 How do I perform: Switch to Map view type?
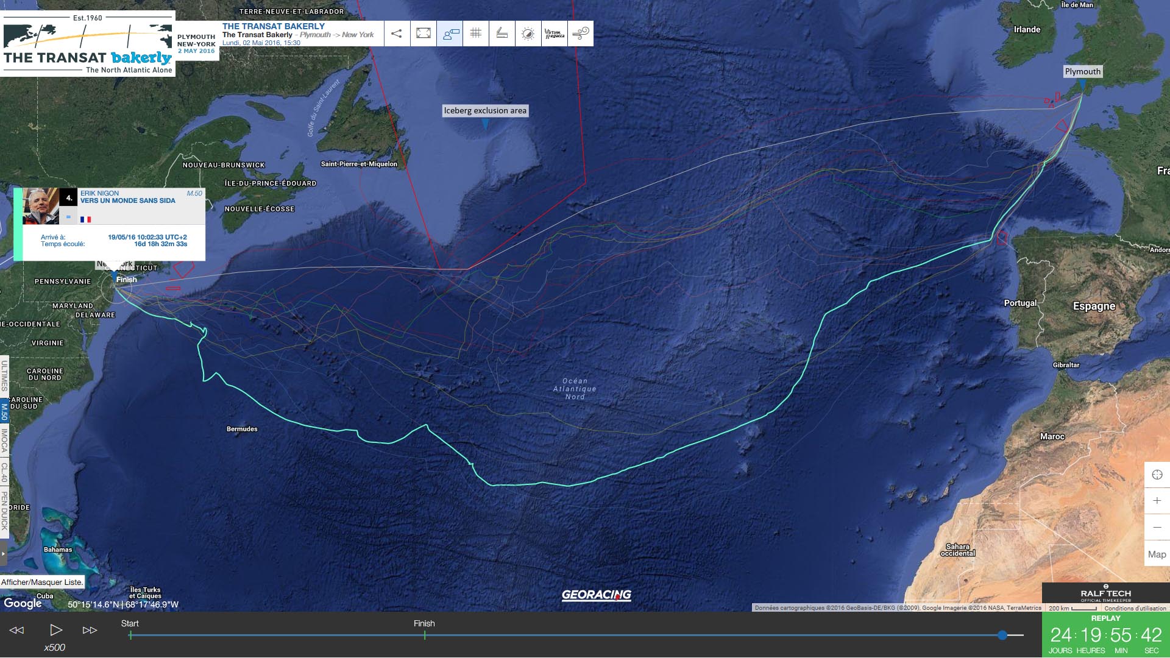pyautogui.click(x=1157, y=554)
